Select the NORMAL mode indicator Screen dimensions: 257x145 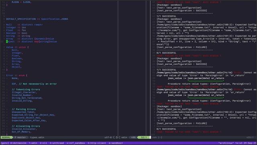tap(6, 137)
